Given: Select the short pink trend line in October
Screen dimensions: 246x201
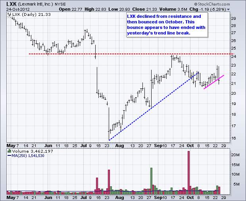Looking at the screenshot, I should pyautogui.click(x=214, y=82).
